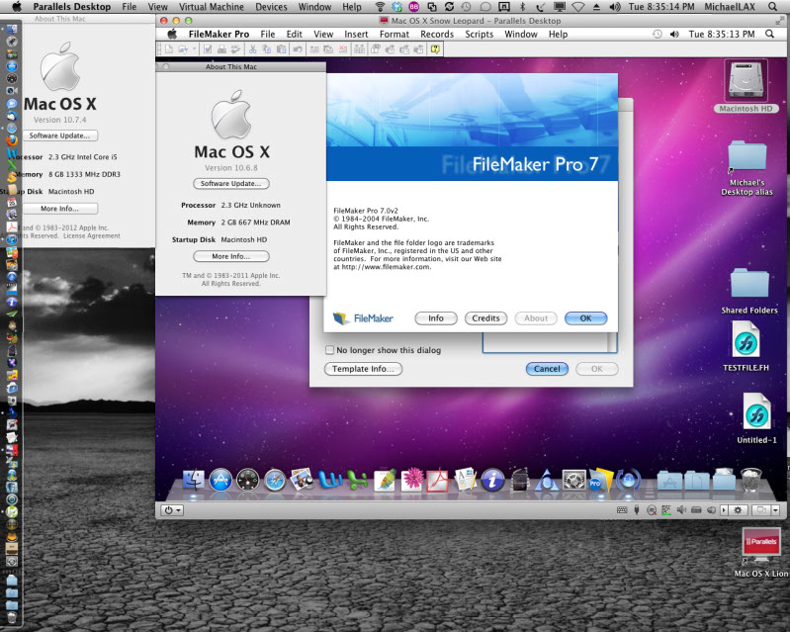Click fullscreen arrows on Parallels window title bar

pos(780,20)
